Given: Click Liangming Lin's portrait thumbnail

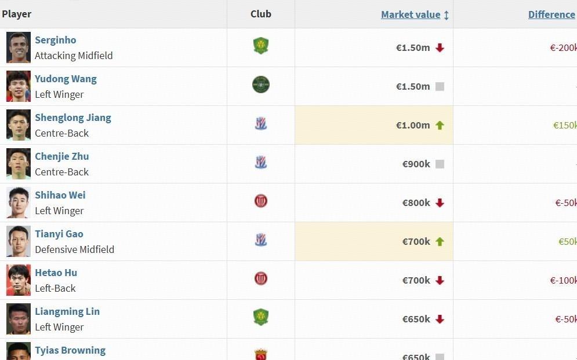Looking at the screenshot, I should [x=19, y=319].
